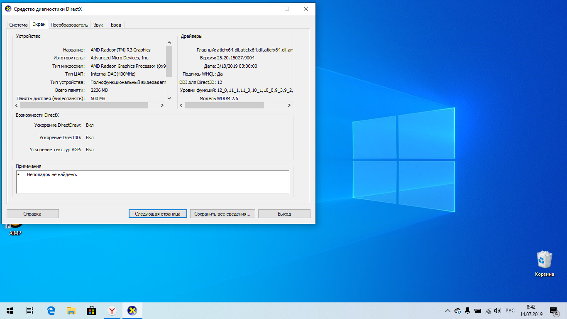Open the Ввод tab
Screen dimensions: 567x319
[x=116, y=25]
